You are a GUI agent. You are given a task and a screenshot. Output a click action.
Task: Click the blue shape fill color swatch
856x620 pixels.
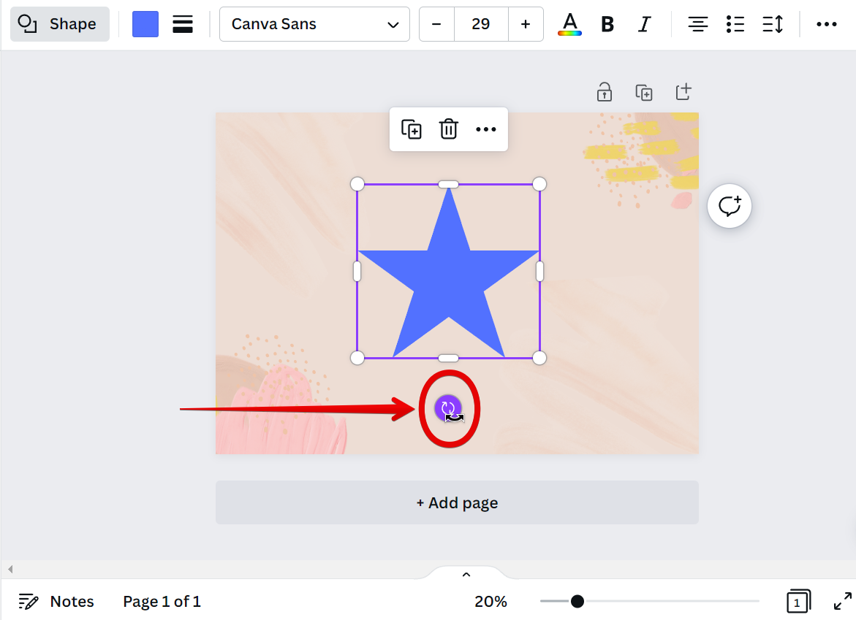145,24
